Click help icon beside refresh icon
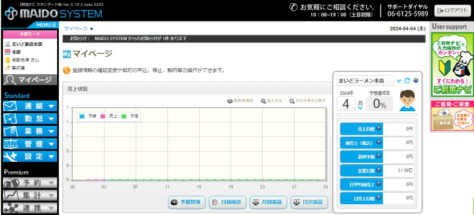 click(416, 81)
